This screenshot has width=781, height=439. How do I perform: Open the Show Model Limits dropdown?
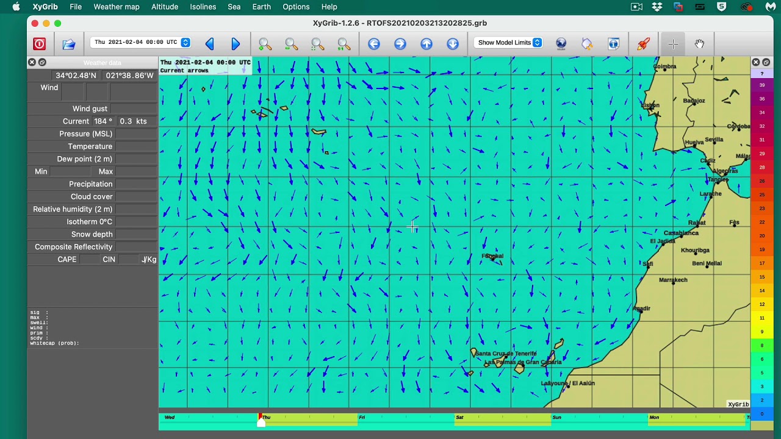pyautogui.click(x=509, y=43)
